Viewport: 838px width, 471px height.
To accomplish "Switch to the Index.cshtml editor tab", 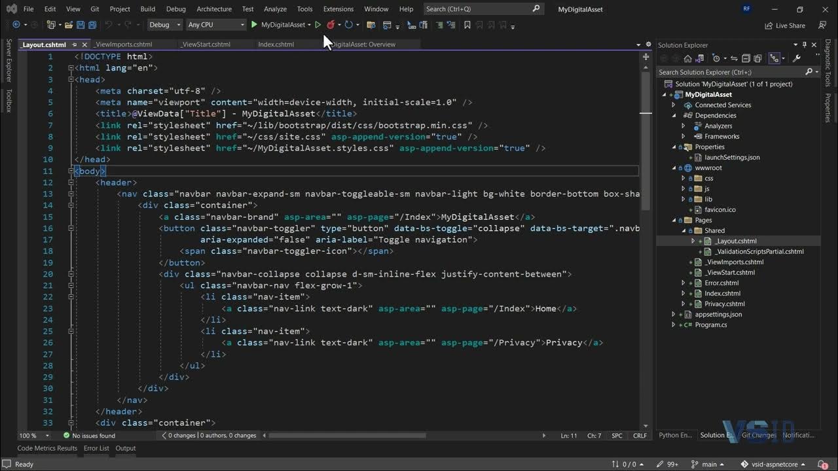I will tap(276, 44).
